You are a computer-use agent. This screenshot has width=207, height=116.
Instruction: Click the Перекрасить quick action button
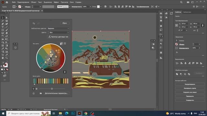point(190,96)
